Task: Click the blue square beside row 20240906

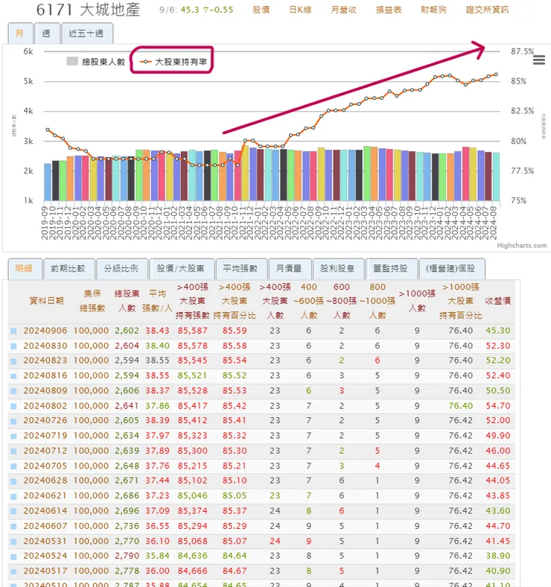Action: [x=14, y=331]
